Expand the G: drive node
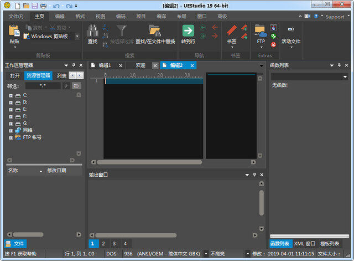This screenshot has height=261, width=354. (x=11, y=124)
